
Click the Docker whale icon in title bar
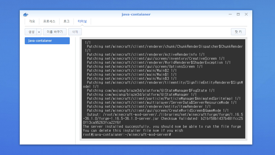25,14
